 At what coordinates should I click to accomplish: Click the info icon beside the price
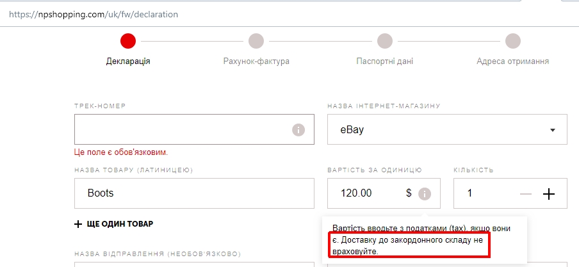425,193
